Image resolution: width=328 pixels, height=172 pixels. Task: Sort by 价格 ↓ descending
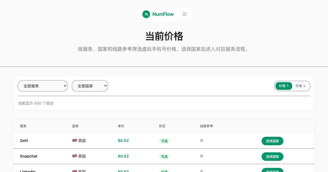pyautogui.click(x=300, y=86)
